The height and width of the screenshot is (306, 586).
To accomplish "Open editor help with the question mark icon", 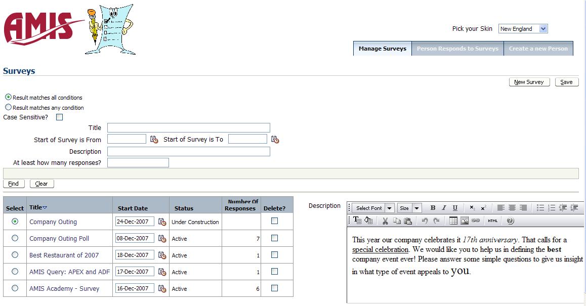I will [x=510, y=221].
